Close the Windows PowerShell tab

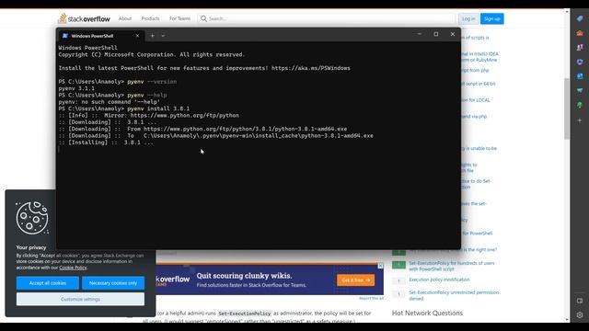137,36
